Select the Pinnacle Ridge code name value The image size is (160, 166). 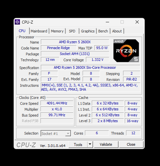(58, 48)
